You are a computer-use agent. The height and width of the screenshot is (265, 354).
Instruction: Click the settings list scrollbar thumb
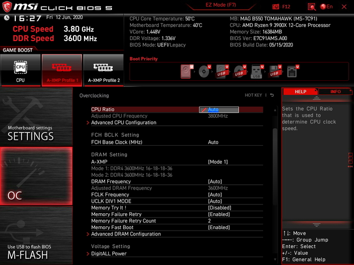(275, 167)
